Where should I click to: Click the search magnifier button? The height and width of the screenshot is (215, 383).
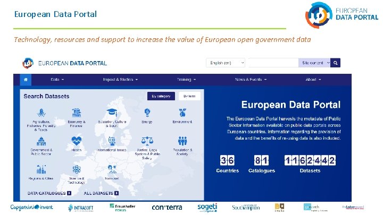point(335,63)
